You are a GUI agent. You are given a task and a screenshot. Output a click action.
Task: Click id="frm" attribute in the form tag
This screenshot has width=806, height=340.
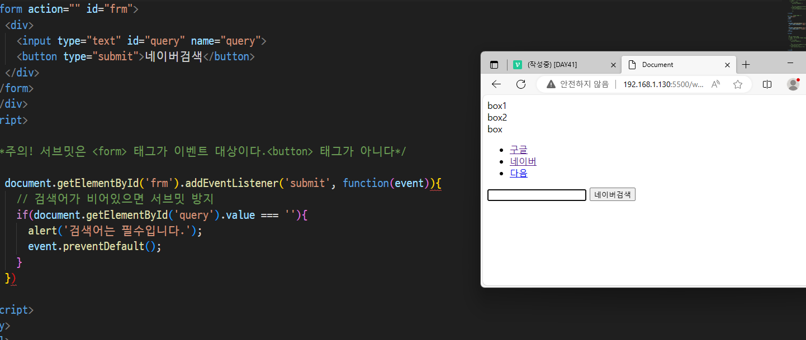click(x=110, y=9)
